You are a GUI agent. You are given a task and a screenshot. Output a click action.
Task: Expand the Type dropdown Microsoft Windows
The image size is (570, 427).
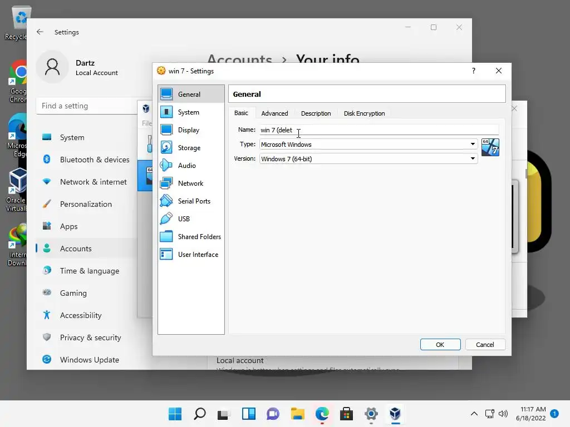pyautogui.click(x=368, y=144)
